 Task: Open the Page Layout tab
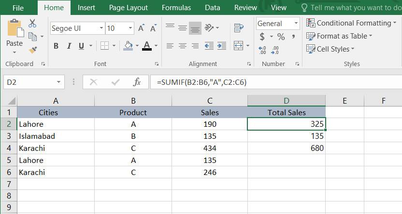(x=129, y=8)
